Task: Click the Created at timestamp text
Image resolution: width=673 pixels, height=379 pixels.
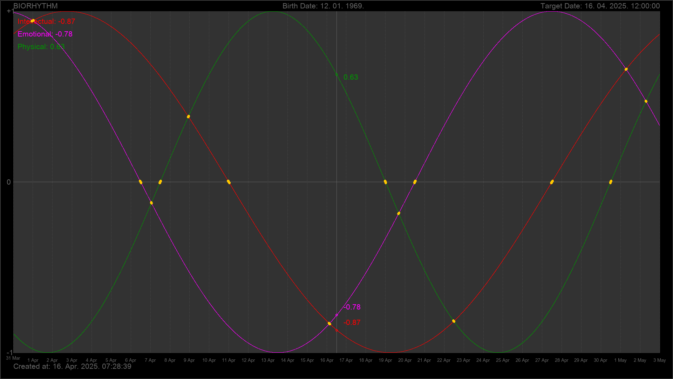Action: point(72,367)
